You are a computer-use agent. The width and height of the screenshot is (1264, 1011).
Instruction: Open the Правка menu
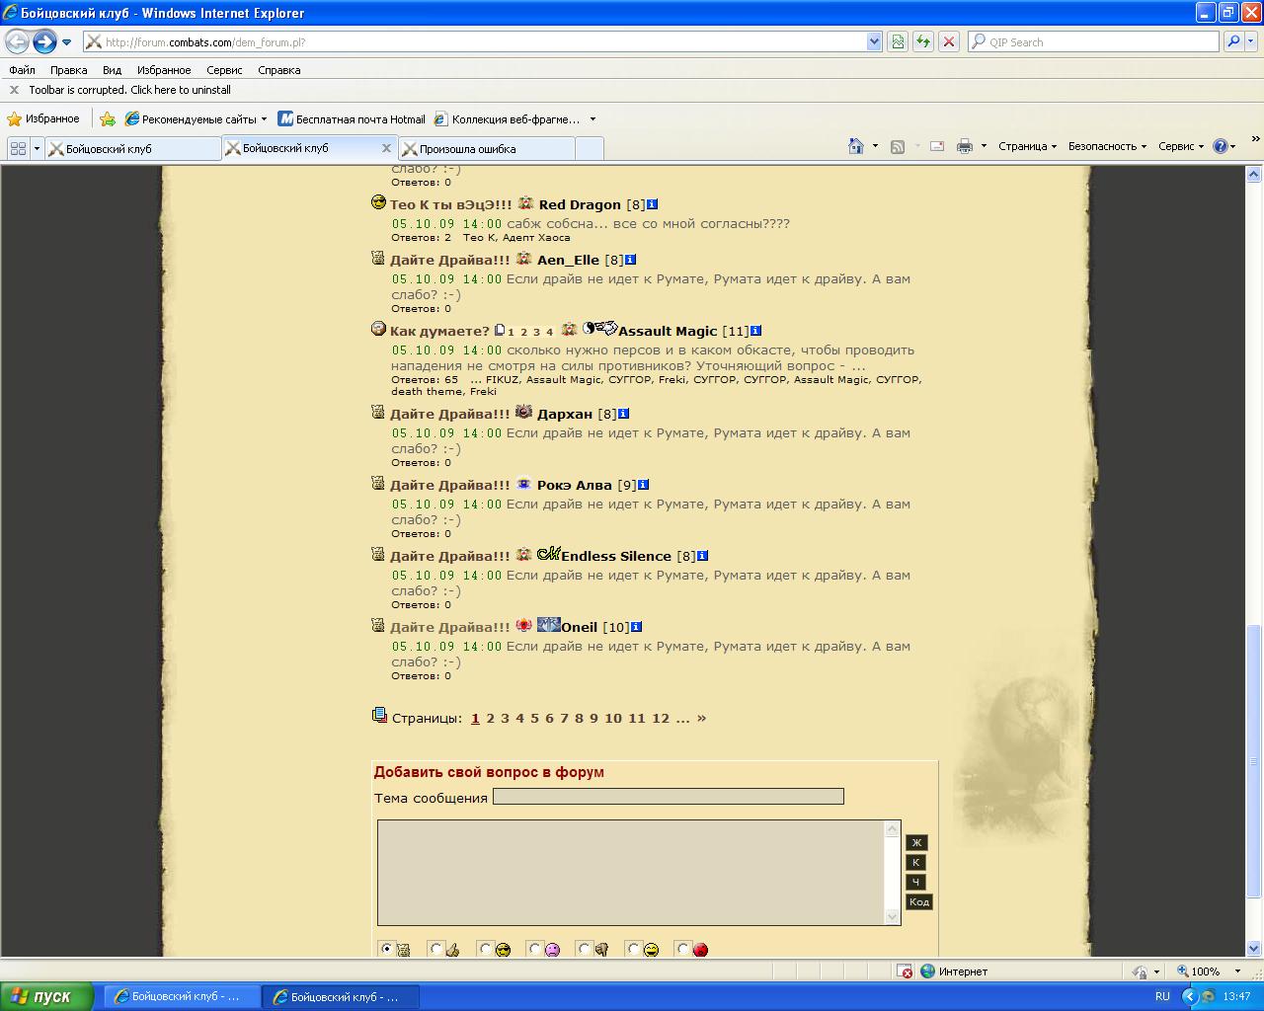tap(68, 70)
